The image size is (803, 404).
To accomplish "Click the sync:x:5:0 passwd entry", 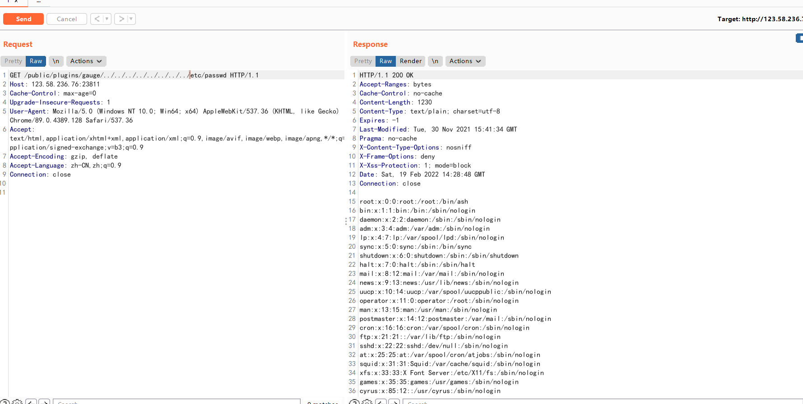I will point(416,247).
